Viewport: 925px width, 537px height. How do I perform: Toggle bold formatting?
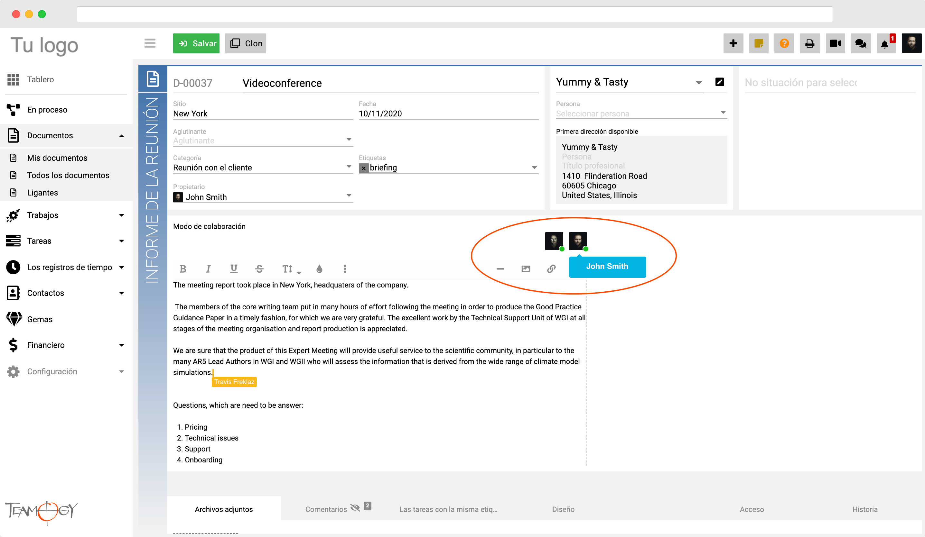point(183,269)
